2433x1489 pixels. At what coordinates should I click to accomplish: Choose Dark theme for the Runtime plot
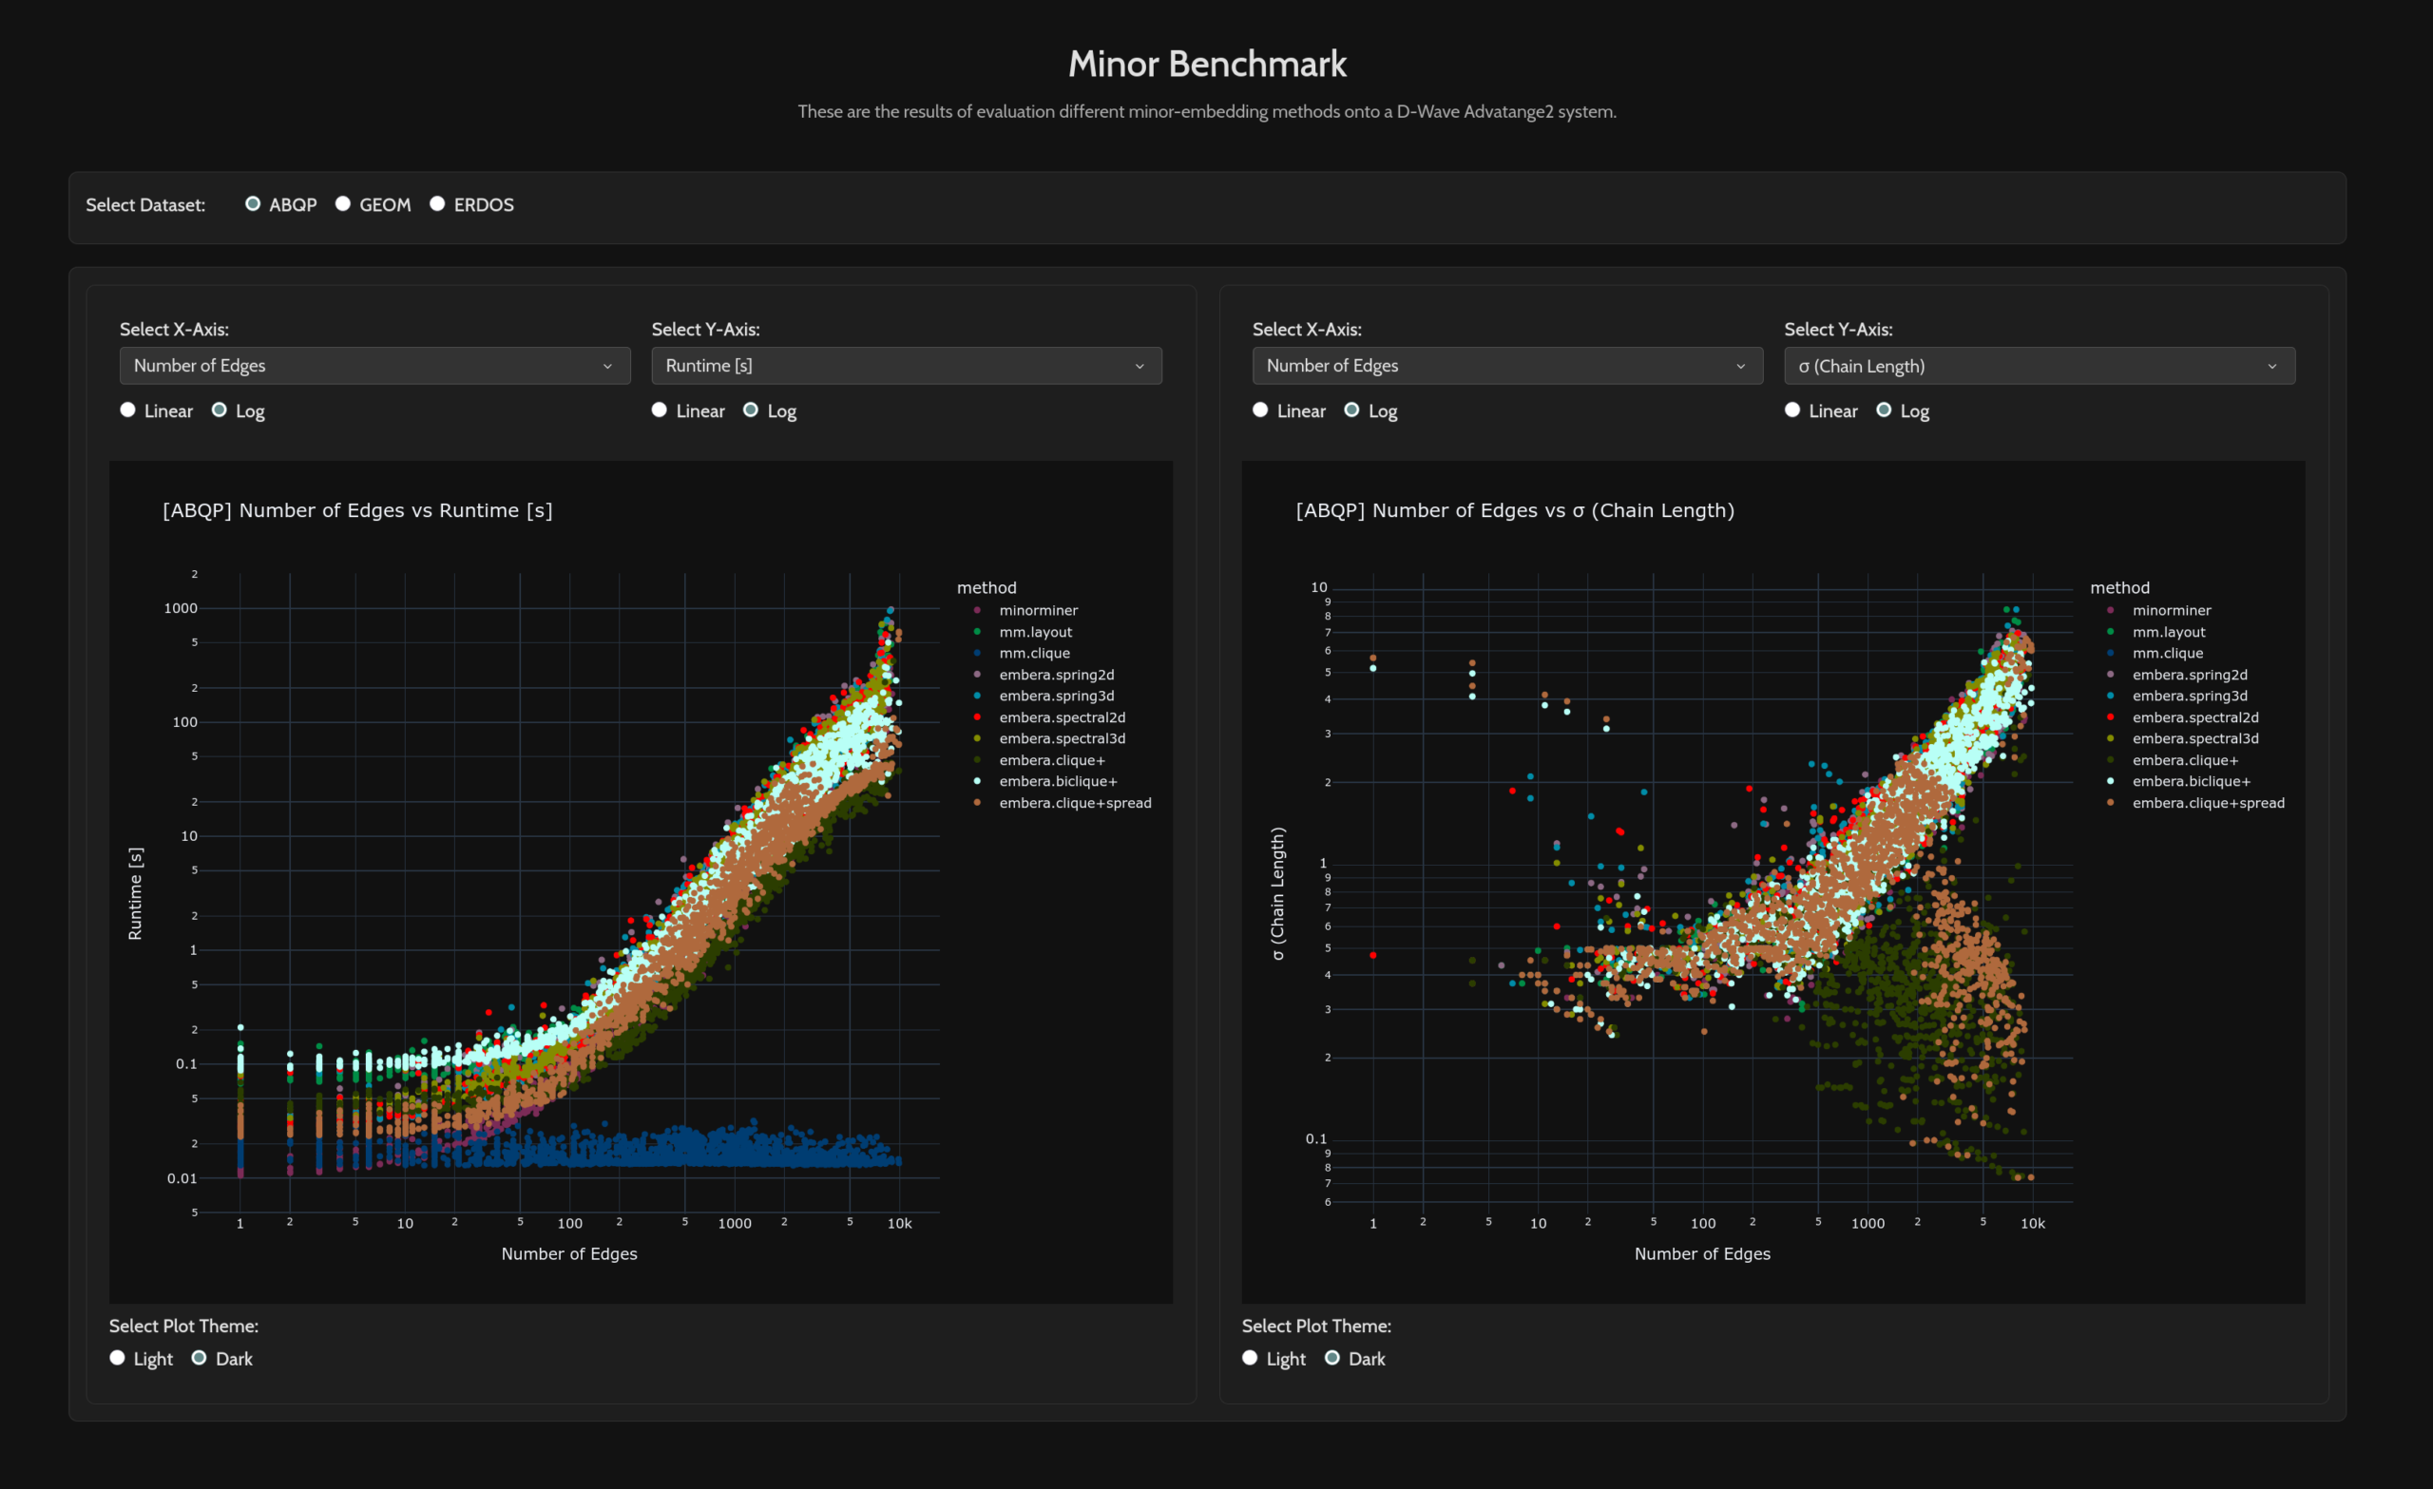pyautogui.click(x=200, y=1358)
